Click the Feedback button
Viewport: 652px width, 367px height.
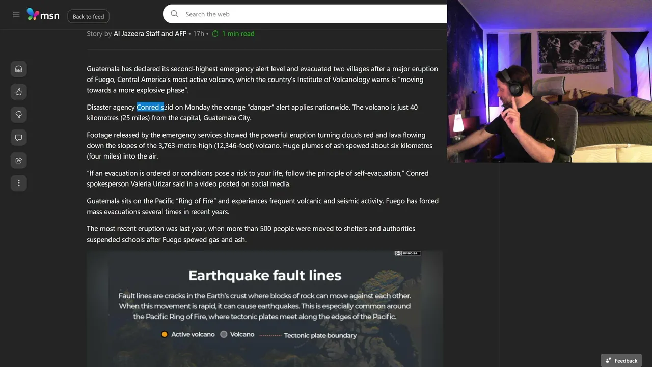621,360
